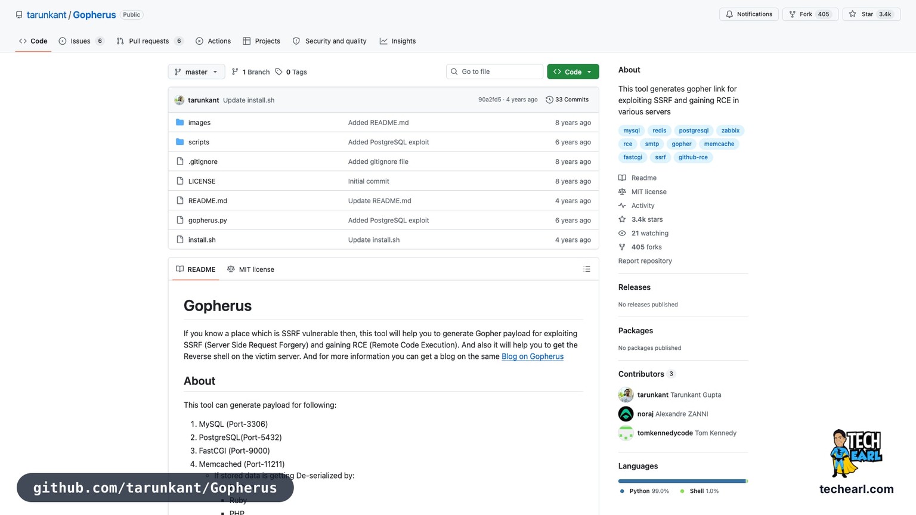Open commit hash 90a2fd5
Image resolution: width=916 pixels, height=515 pixels.
pos(490,100)
